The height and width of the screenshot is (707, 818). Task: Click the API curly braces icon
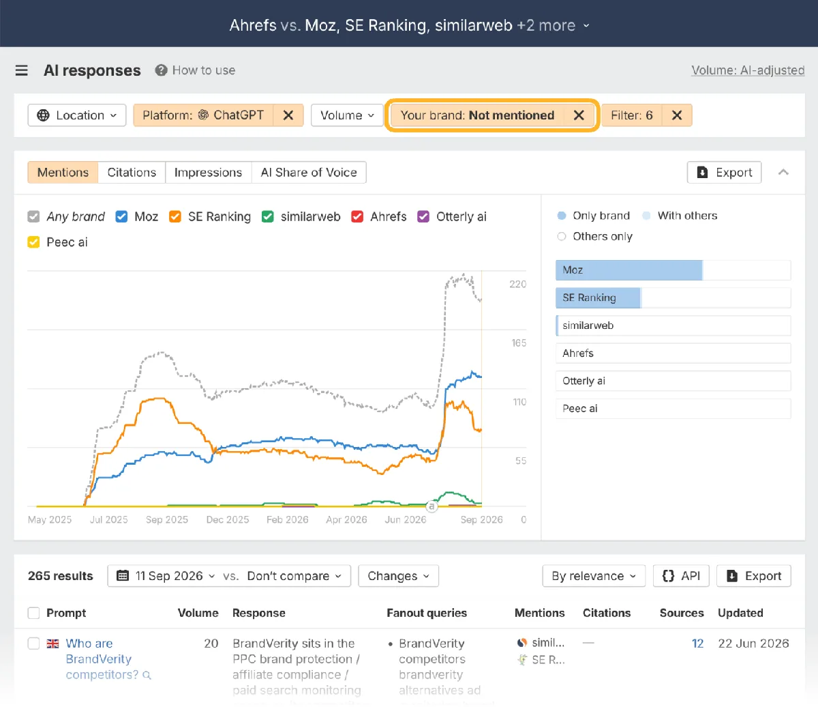[x=669, y=576]
